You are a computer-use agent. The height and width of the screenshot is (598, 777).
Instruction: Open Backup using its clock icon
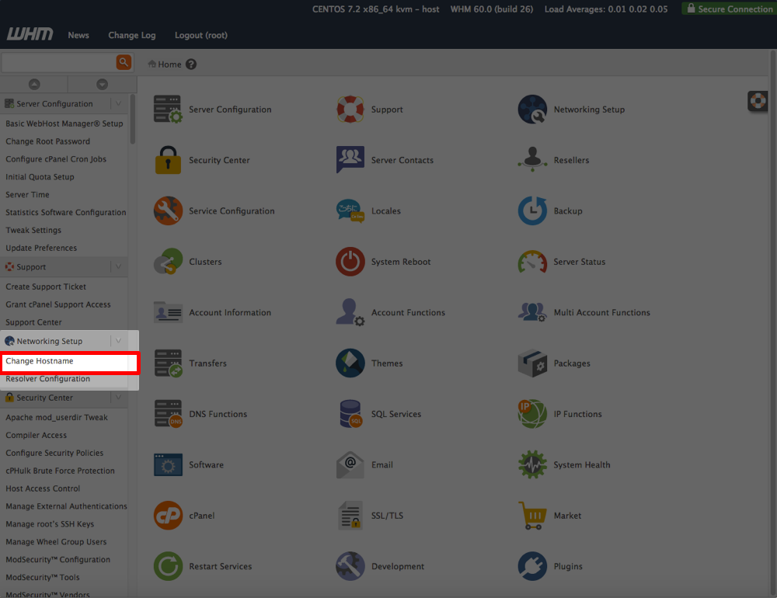click(532, 210)
